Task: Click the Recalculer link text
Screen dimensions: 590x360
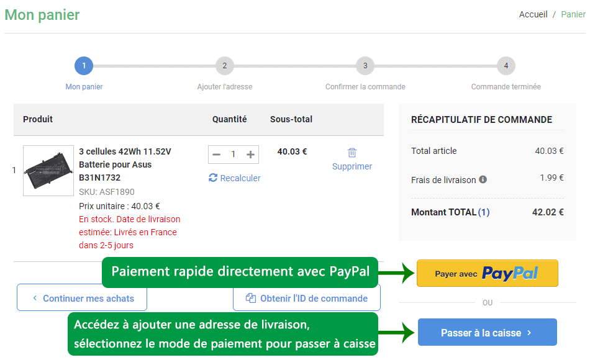Action: pyautogui.click(x=240, y=178)
